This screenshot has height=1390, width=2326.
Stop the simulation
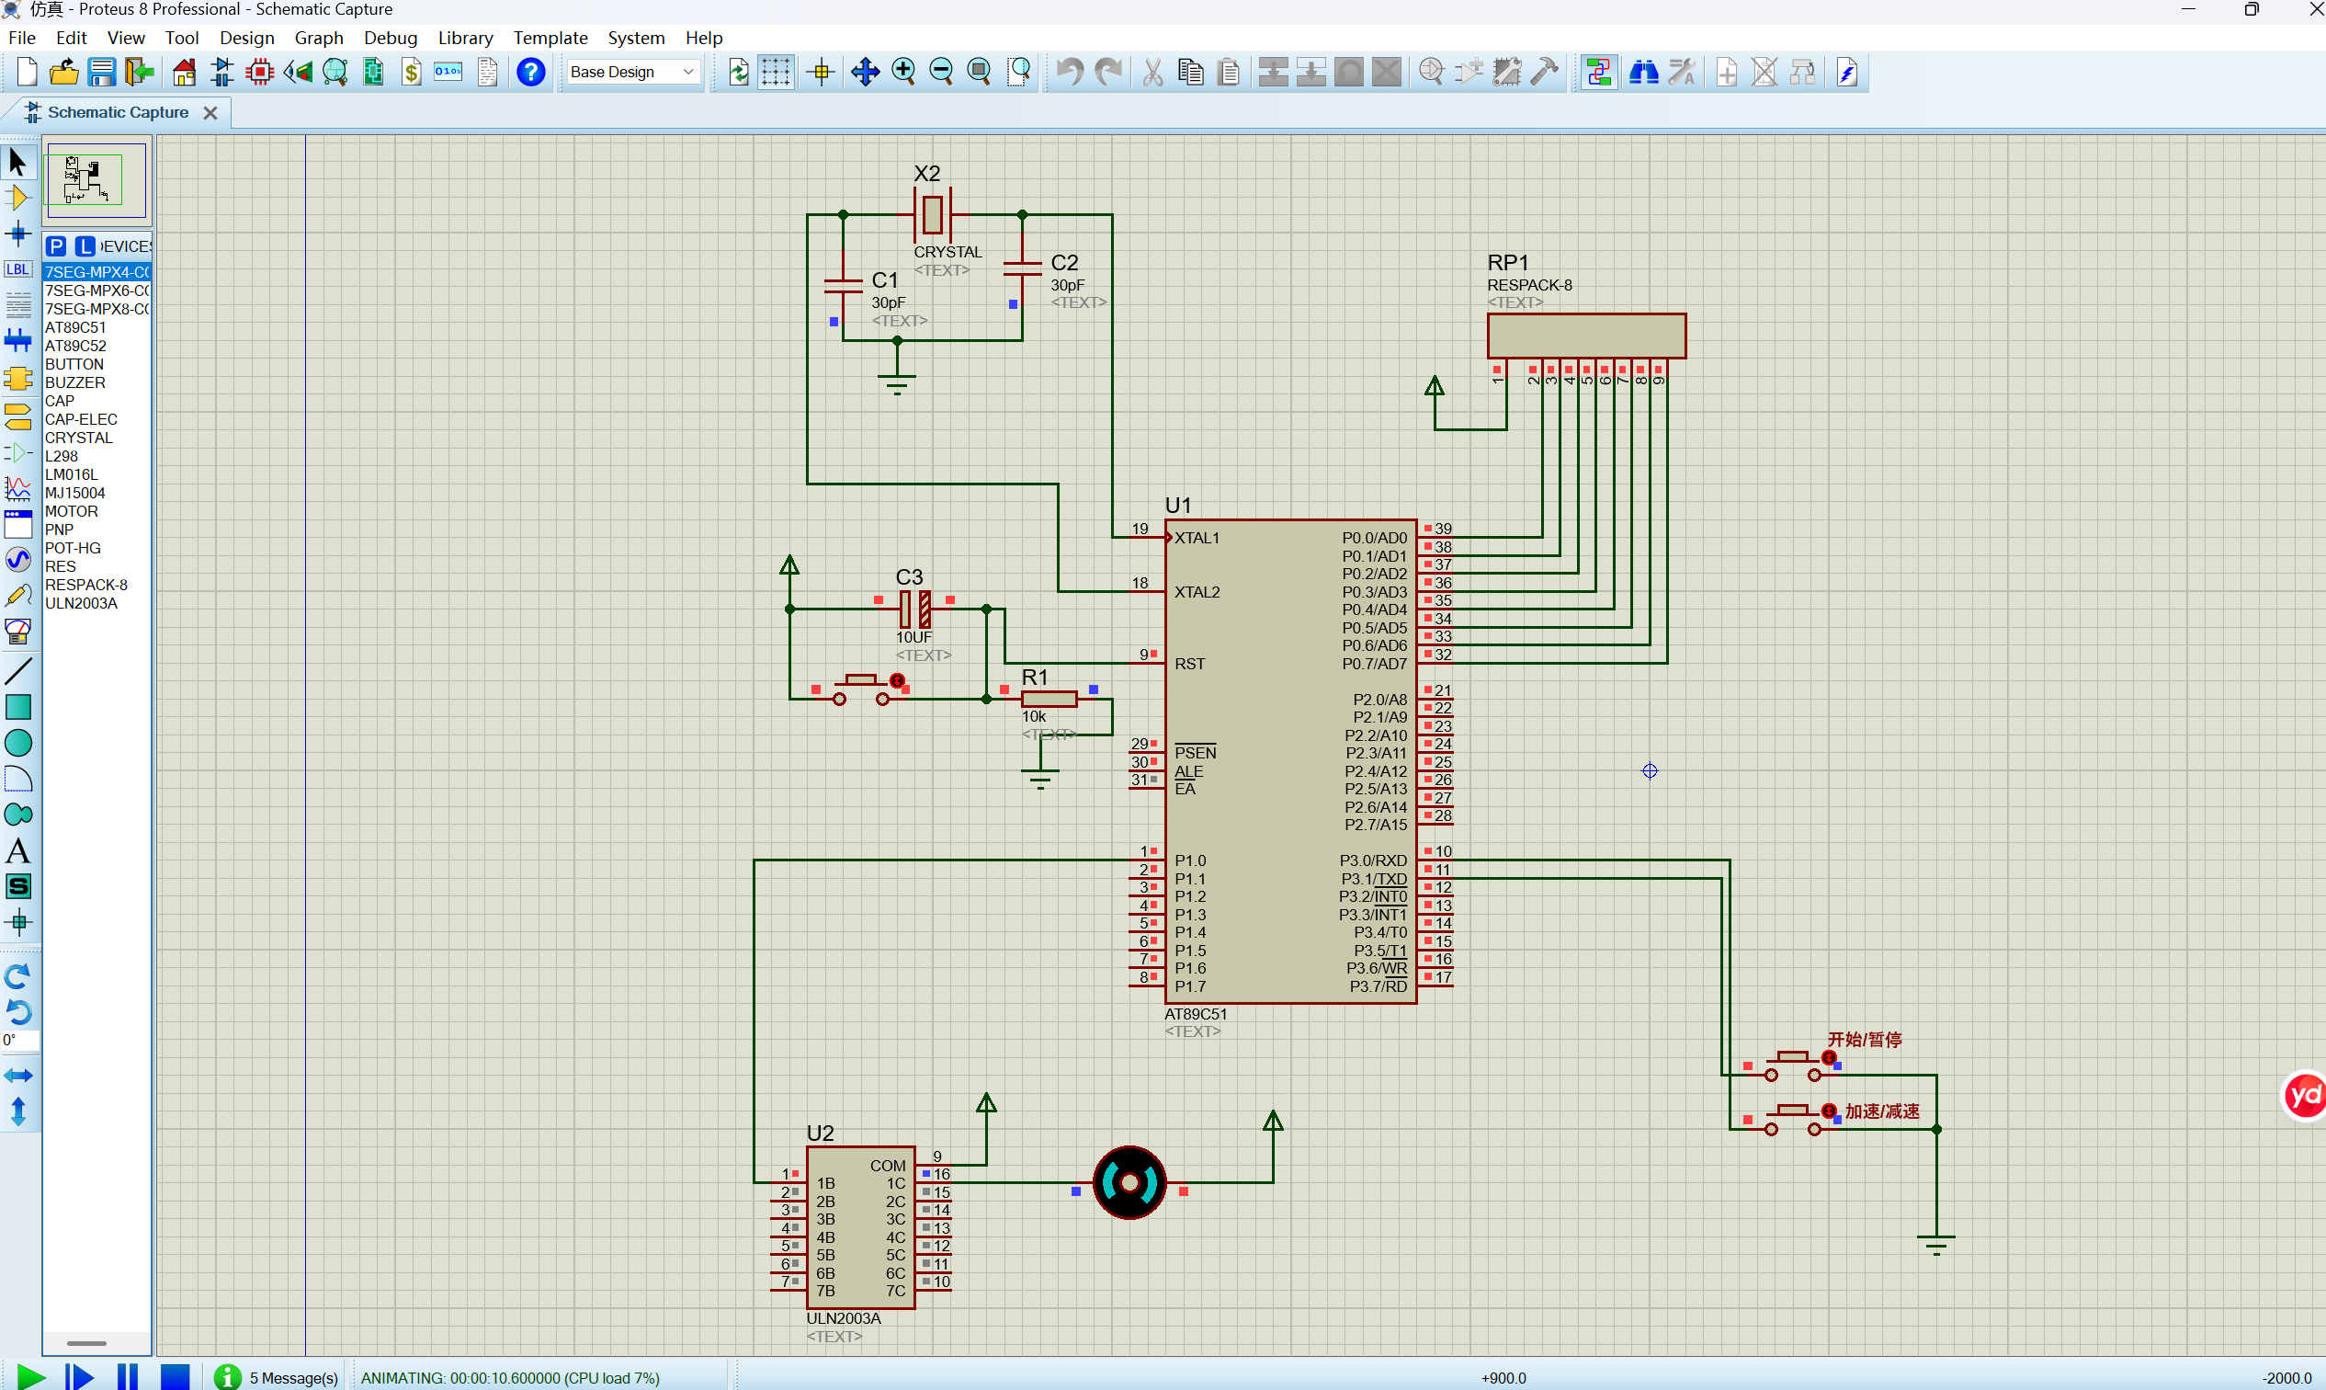176,1377
